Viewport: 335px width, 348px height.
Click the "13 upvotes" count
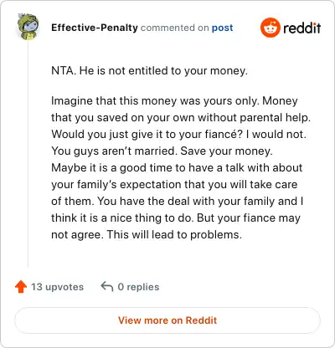coord(57,287)
